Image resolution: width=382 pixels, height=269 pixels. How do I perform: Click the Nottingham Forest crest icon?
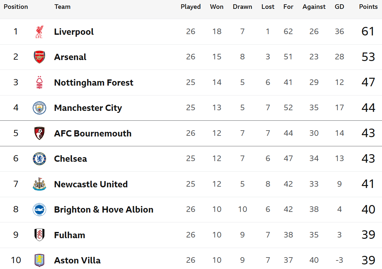point(39,83)
